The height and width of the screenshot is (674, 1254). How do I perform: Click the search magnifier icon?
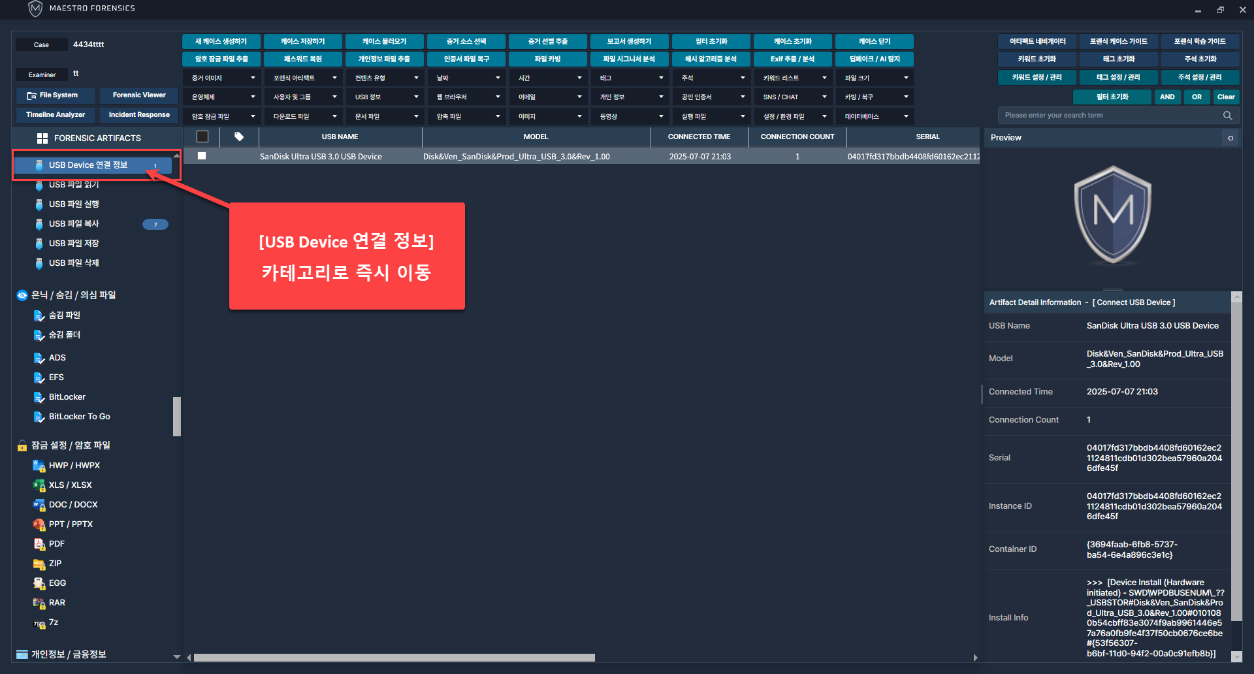tap(1227, 116)
